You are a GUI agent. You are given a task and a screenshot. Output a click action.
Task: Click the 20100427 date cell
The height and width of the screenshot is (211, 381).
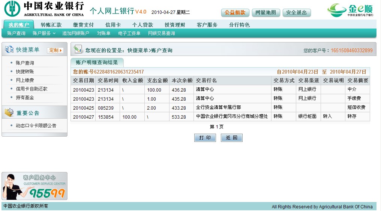coord(83,117)
